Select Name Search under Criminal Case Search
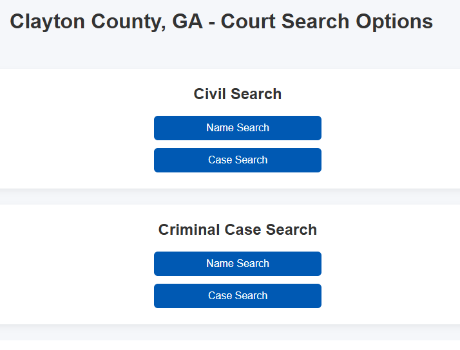 [237, 264]
